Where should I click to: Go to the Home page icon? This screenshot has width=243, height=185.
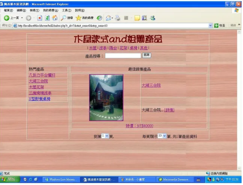(55, 18)
